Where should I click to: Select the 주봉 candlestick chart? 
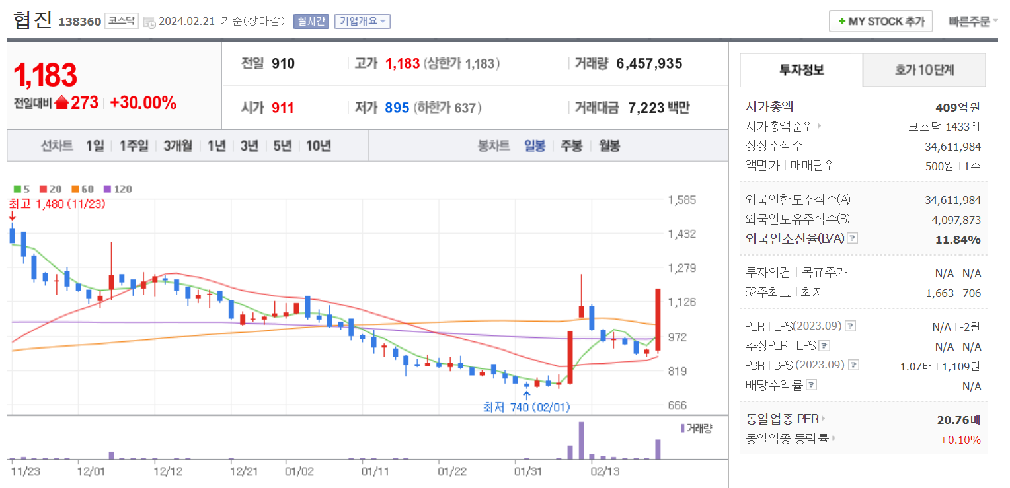click(x=572, y=146)
